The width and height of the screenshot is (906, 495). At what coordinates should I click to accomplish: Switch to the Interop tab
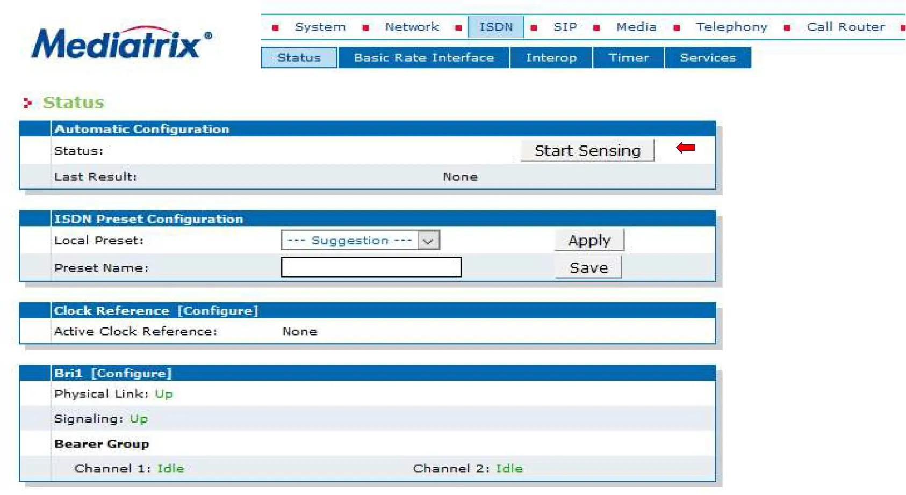(551, 57)
